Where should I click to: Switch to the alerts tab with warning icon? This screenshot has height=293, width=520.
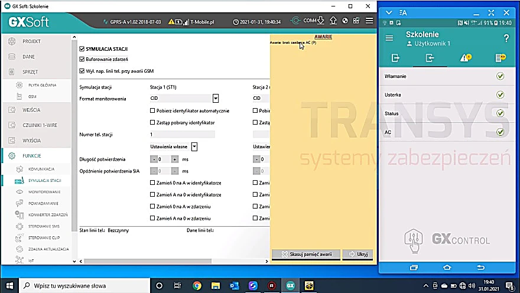point(465,58)
